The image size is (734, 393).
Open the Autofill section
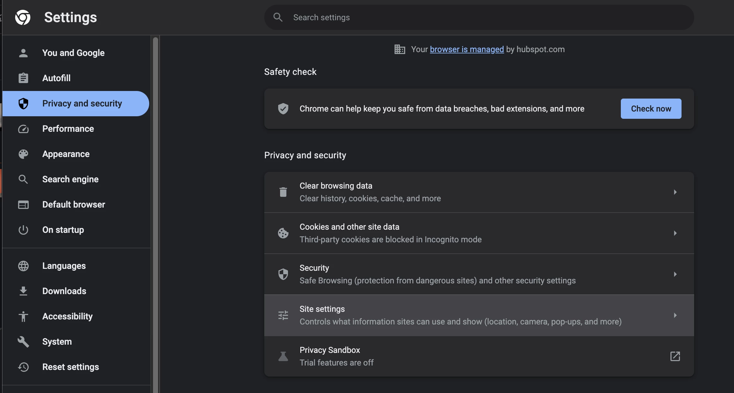pos(56,78)
